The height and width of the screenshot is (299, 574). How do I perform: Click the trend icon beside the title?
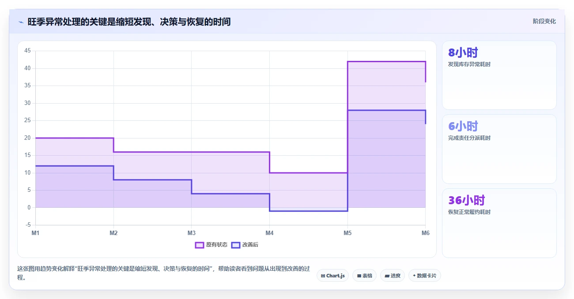point(21,22)
